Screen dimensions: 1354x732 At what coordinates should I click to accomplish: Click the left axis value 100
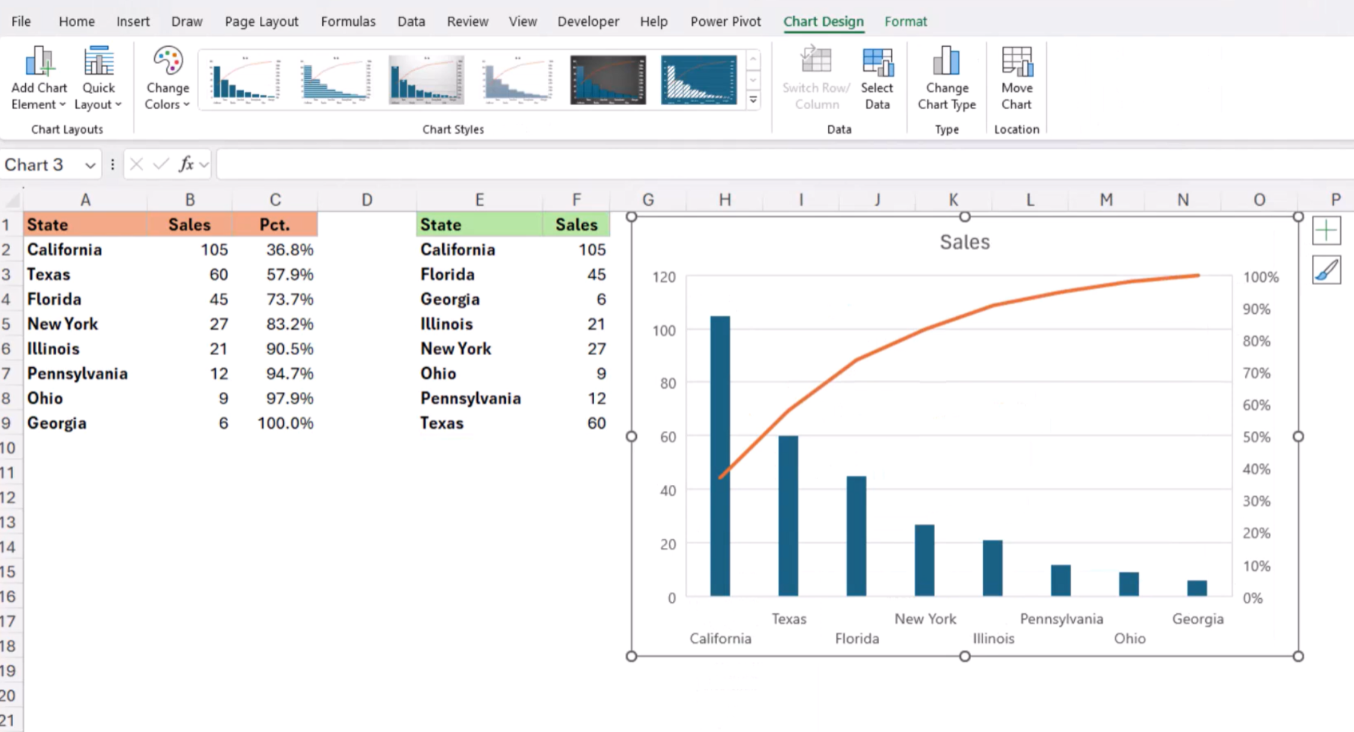(664, 330)
